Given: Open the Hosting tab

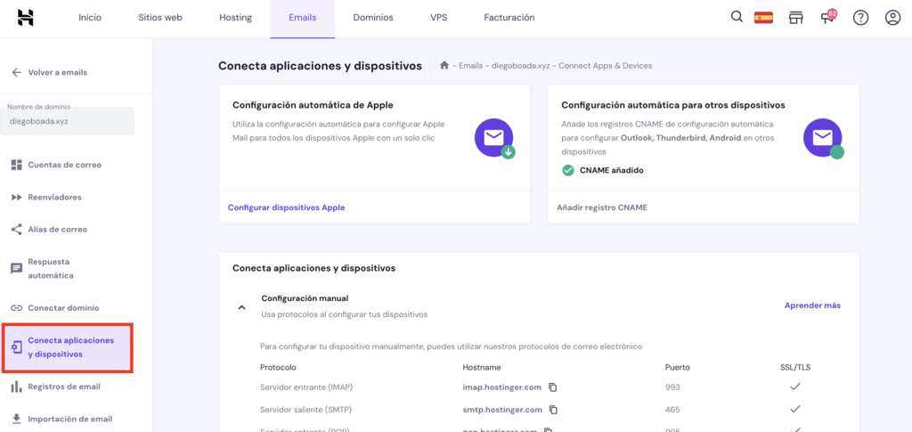Looking at the screenshot, I should pos(235,18).
